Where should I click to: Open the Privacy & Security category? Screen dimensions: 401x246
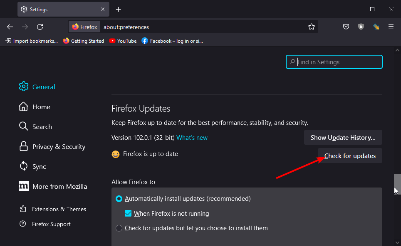pyautogui.click(x=52, y=146)
